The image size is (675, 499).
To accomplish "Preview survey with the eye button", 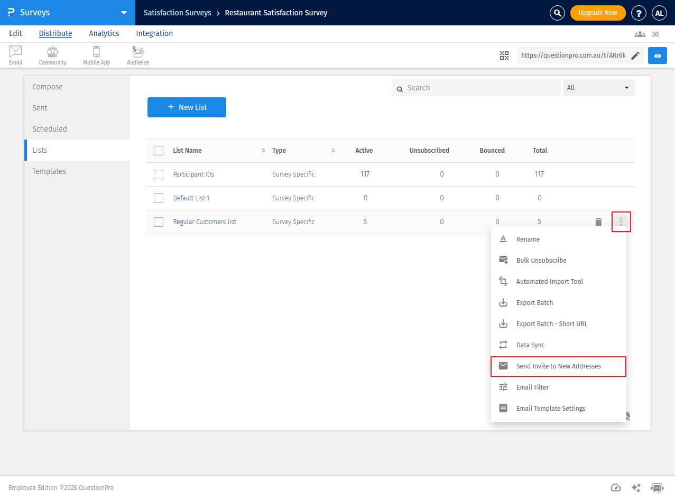I will coord(658,56).
